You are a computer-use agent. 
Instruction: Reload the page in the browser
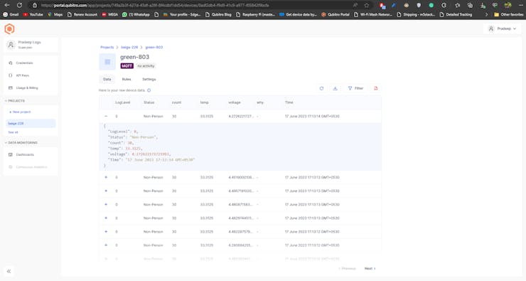point(19,6)
